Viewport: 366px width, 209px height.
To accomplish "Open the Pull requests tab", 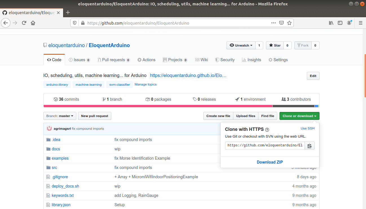I will tap(114, 60).
